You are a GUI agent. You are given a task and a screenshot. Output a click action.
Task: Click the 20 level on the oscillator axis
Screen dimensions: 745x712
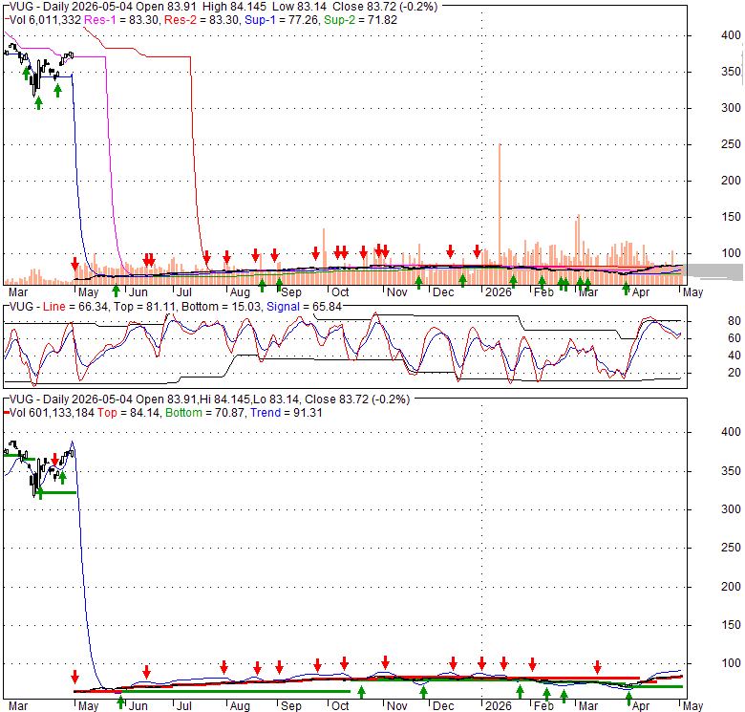pyautogui.click(x=734, y=373)
